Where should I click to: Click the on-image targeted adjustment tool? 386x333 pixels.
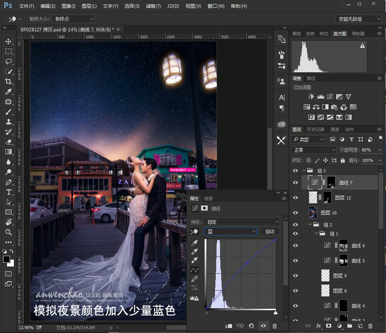pos(194,231)
